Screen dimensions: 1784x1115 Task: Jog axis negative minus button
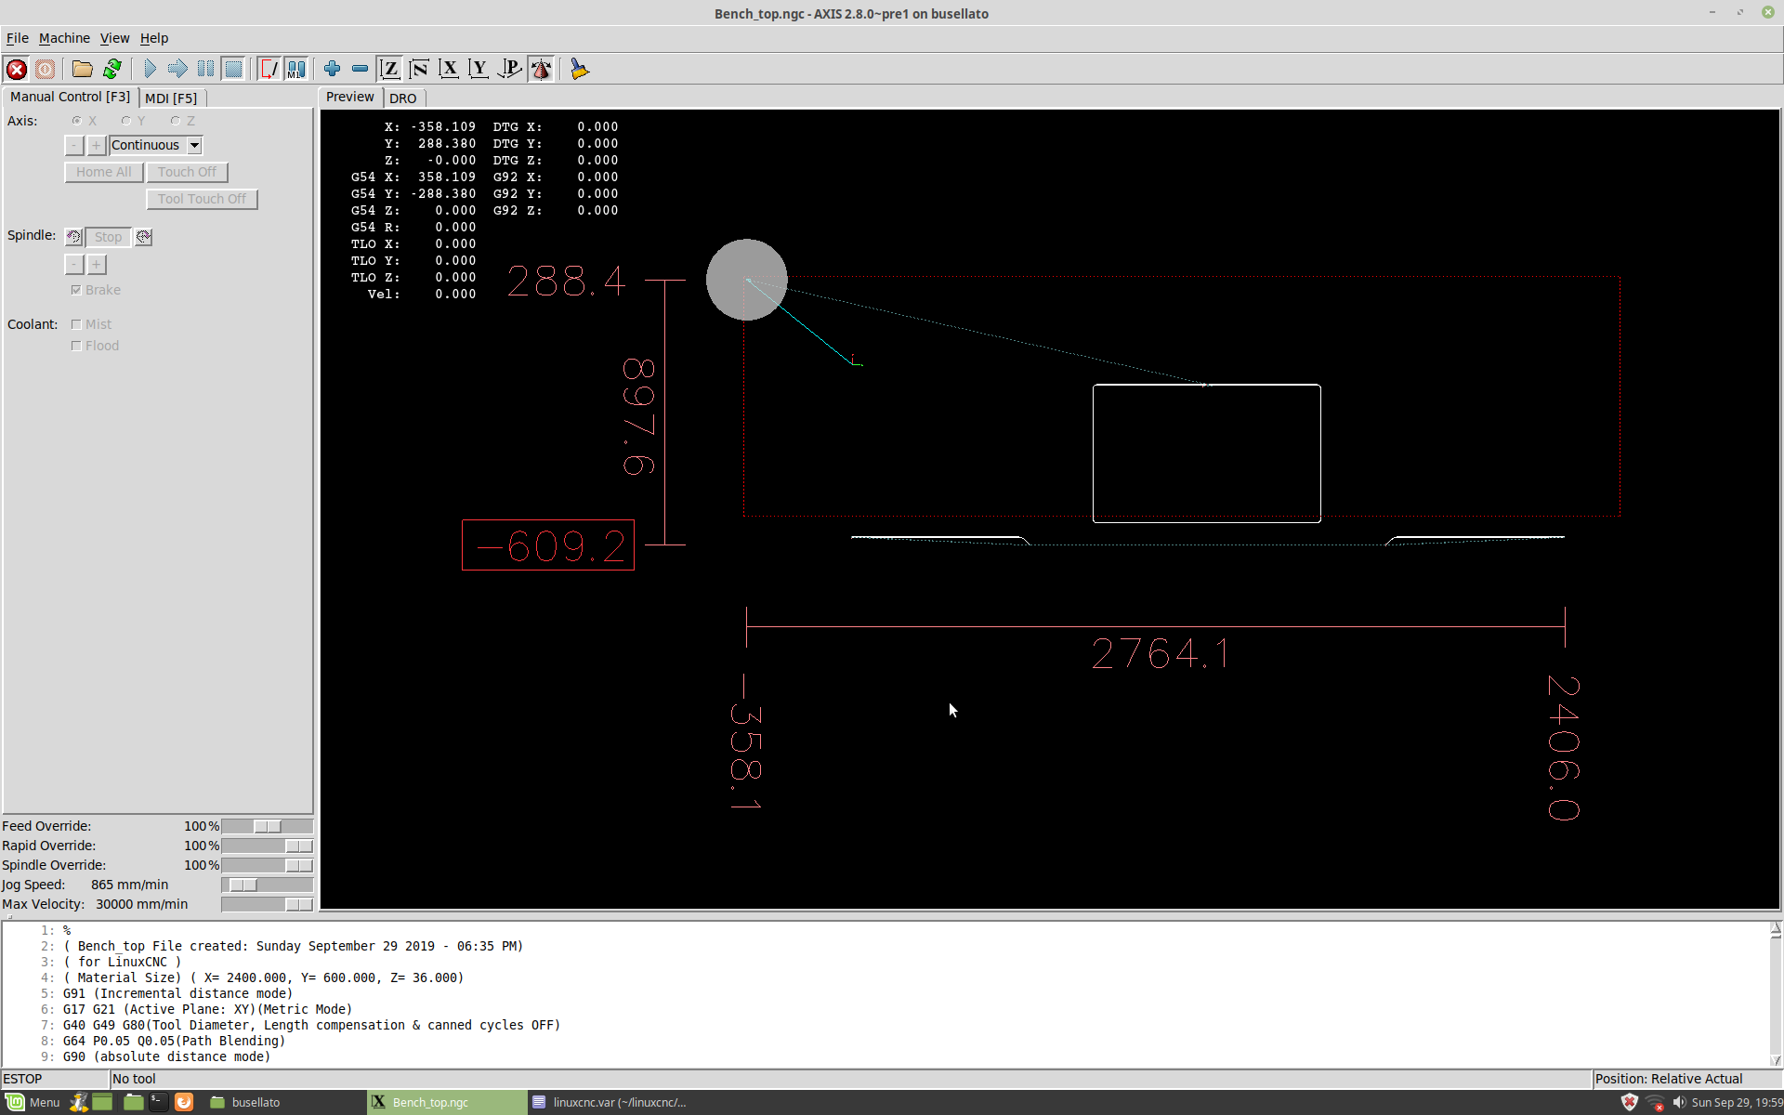click(74, 145)
